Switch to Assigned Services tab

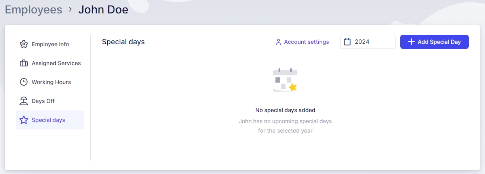56,63
